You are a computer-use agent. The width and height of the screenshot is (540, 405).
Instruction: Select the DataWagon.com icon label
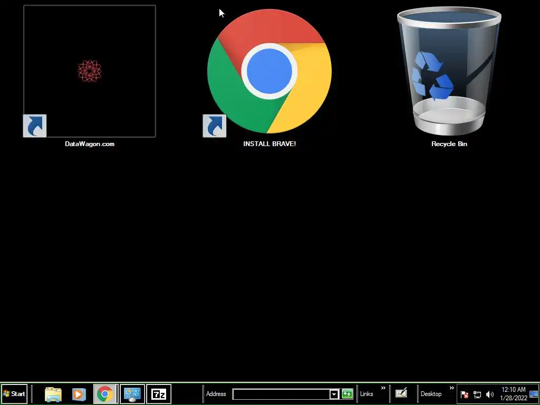click(90, 144)
